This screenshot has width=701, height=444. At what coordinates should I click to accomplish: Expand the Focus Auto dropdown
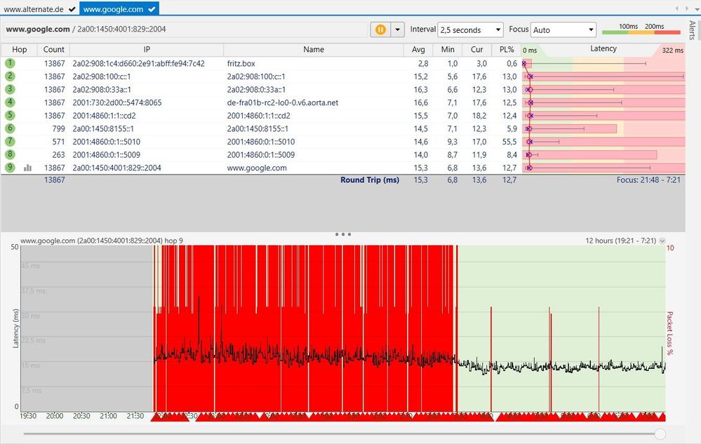(x=563, y=30)
